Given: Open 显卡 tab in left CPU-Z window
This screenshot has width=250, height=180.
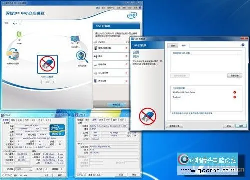Looking at the screenshot, I should coord(40,120).
